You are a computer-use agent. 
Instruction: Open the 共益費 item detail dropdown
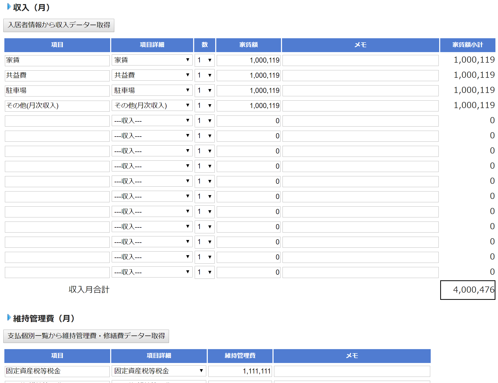pos(152,75)
